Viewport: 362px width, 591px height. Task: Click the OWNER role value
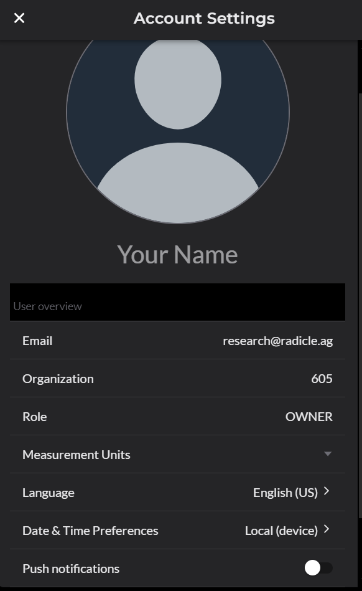309,417
